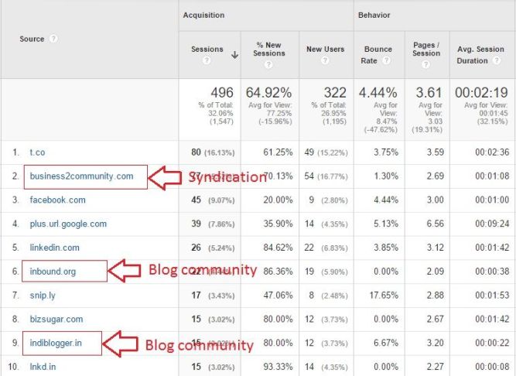The width and height of the screenshot is (516, 376).
Task: Click the help icon beside Bounce Rate
Action: (387, 60)
